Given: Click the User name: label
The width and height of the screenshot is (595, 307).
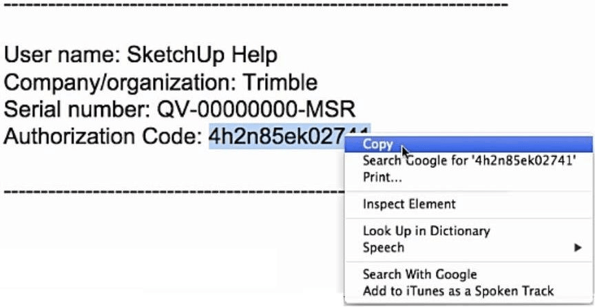Looking at the screenshot, I should [62, 55].
